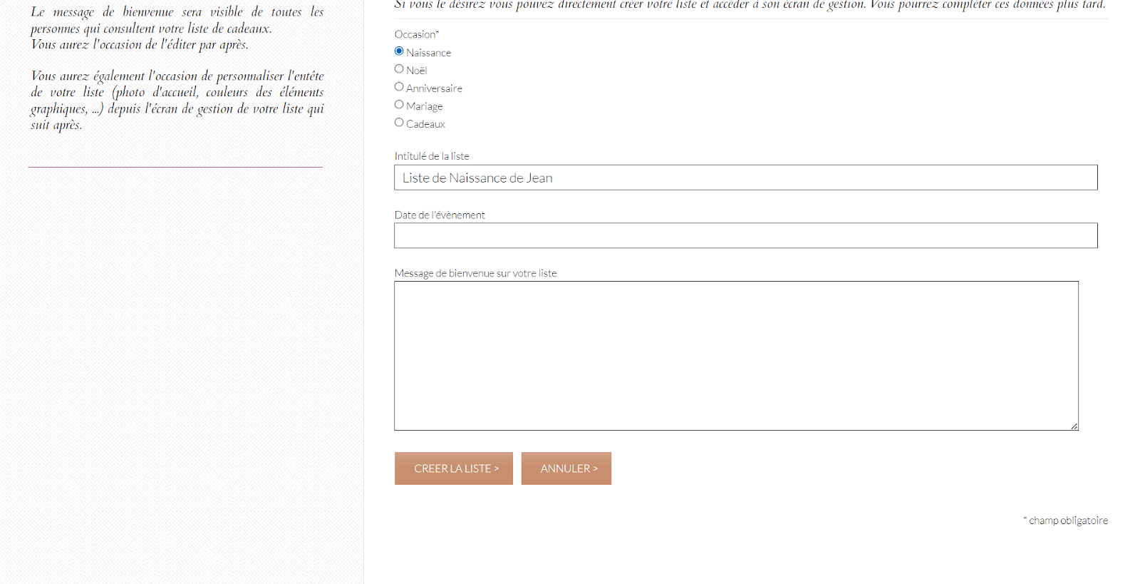Select the Noël radio button circle
Image resolution: width=1140 pixels, height=584 pixels.
click(x=399, y=69)
